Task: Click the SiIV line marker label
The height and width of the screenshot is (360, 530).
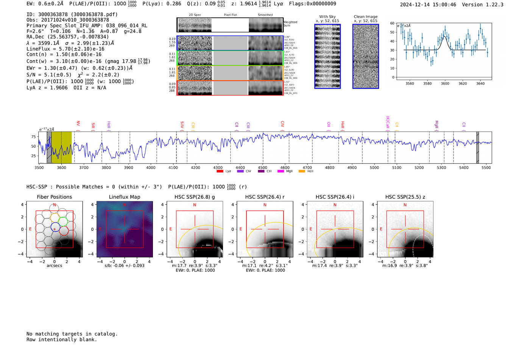Action: 182,125
